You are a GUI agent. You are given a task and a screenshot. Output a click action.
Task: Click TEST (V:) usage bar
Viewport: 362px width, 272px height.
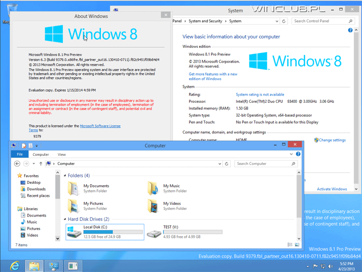pyautogui.click(x=193, y=232)
